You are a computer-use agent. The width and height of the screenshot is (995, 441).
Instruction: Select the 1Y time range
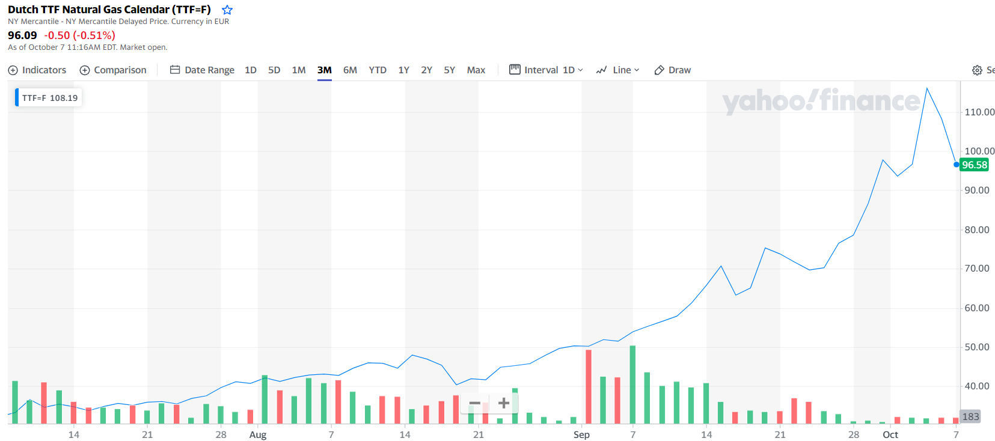pos(403,70)
